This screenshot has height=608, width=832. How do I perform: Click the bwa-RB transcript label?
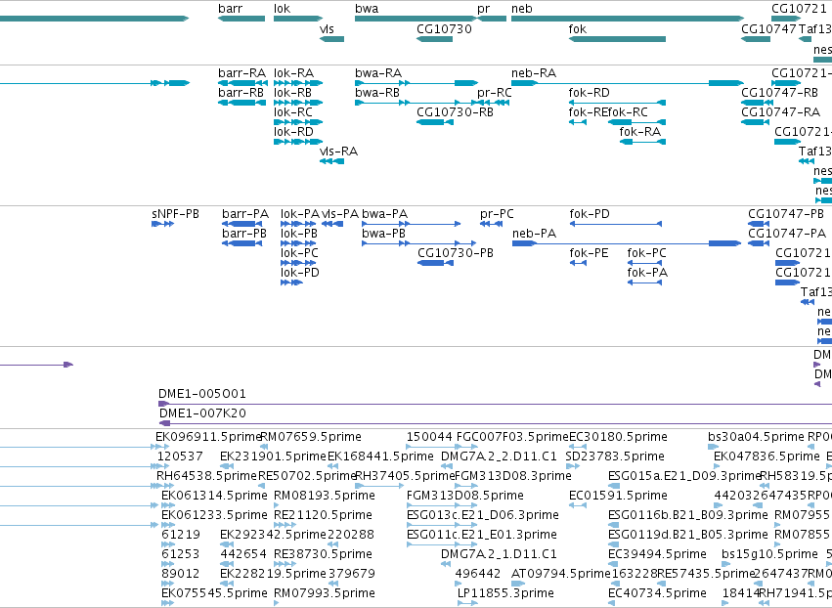pos(377,92)
